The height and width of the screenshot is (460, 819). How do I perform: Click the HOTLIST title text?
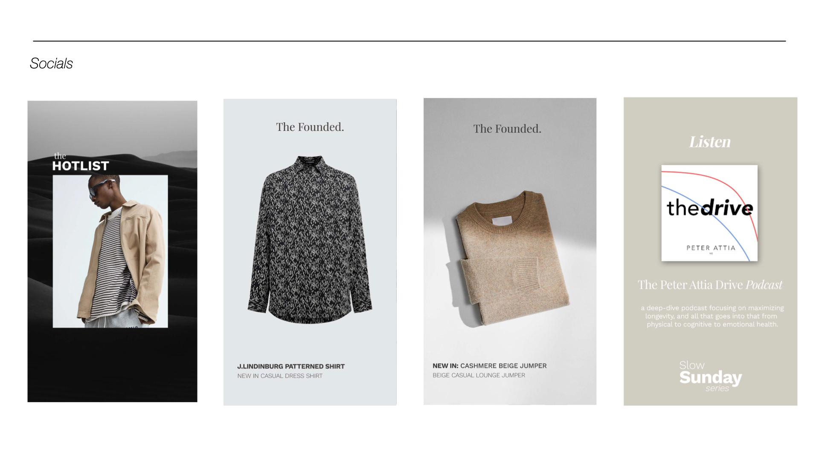pyautogui.click(x=81, y=166)
